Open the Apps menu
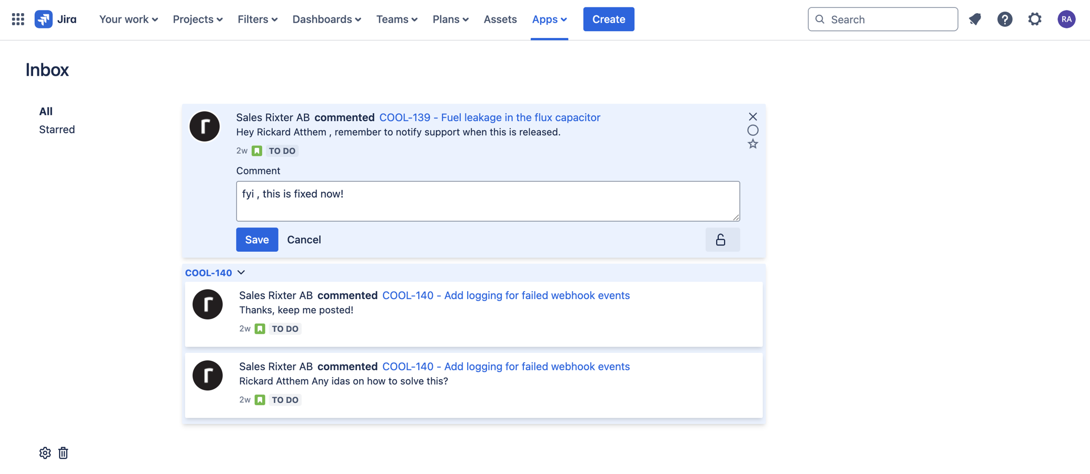 (x=549, y=19)
